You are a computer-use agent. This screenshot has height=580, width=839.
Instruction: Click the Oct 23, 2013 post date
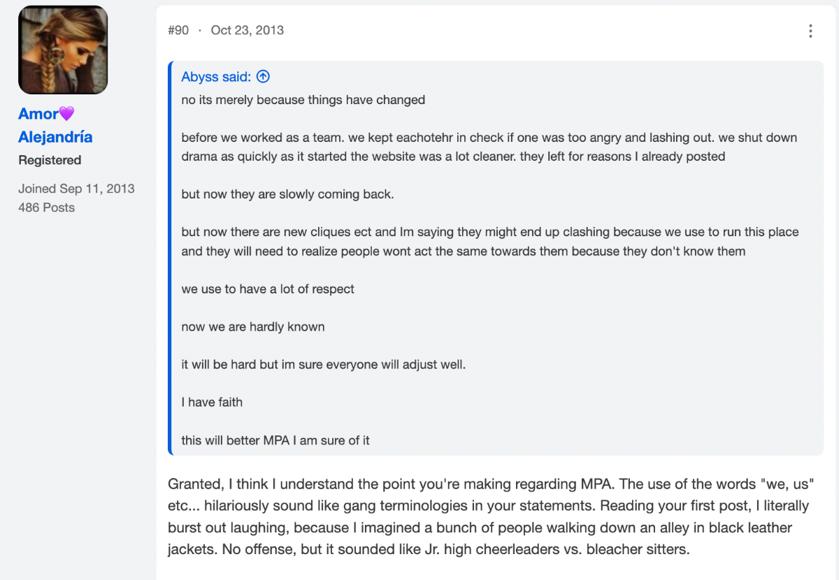(x=248, y=30)
